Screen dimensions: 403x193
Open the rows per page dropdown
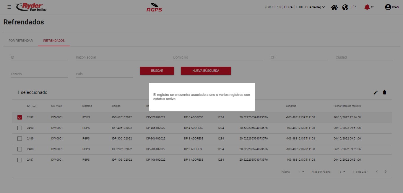(342, 172)
